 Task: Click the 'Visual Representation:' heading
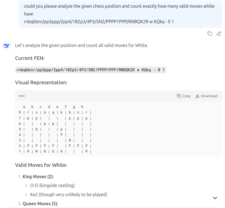tap(41, 82)
